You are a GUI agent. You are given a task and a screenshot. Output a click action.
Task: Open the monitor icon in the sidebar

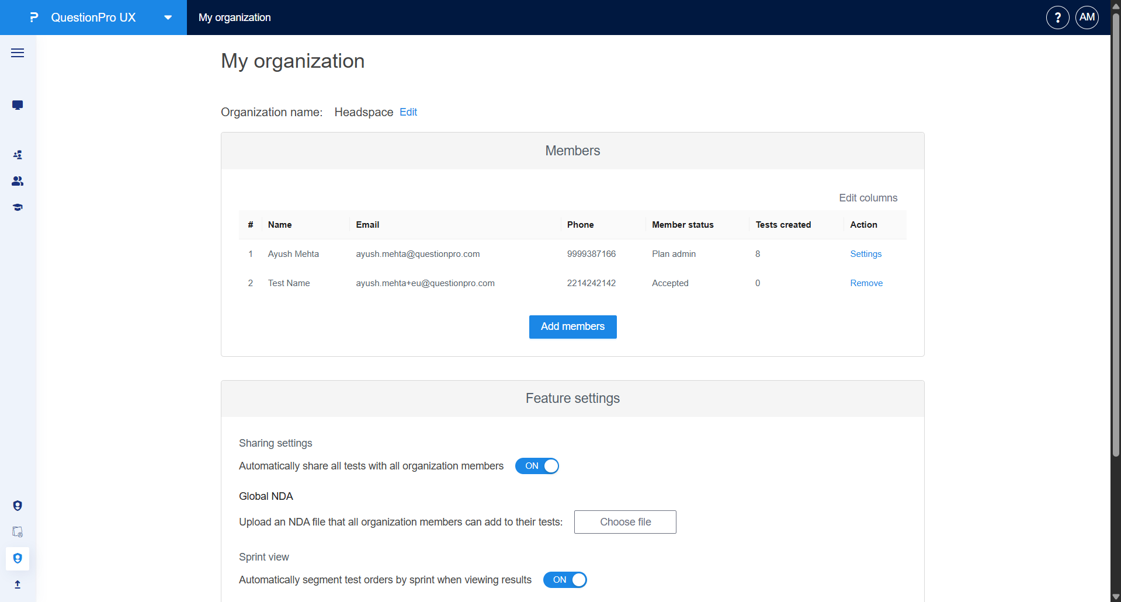coord(18,105)
